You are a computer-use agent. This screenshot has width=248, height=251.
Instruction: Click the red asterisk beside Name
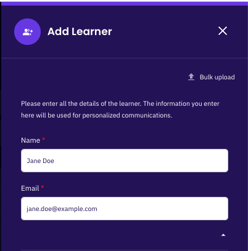43,139
